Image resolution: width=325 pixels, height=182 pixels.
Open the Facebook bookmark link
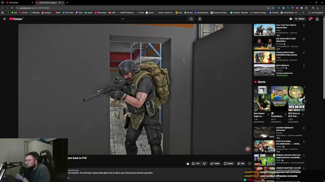(x=274, y=12)
